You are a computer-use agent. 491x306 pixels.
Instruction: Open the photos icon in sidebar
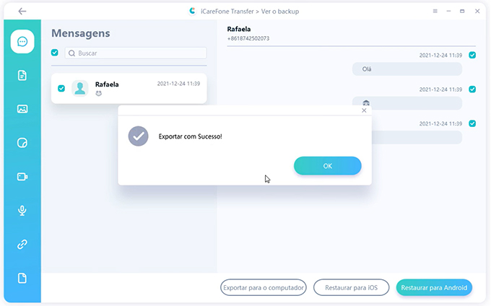22,109
